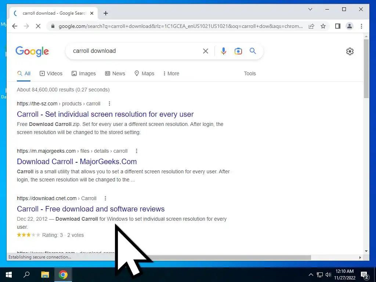Open Chrome side panel icon
This screenshot has height=282, width=376.
tap(338, 26)
